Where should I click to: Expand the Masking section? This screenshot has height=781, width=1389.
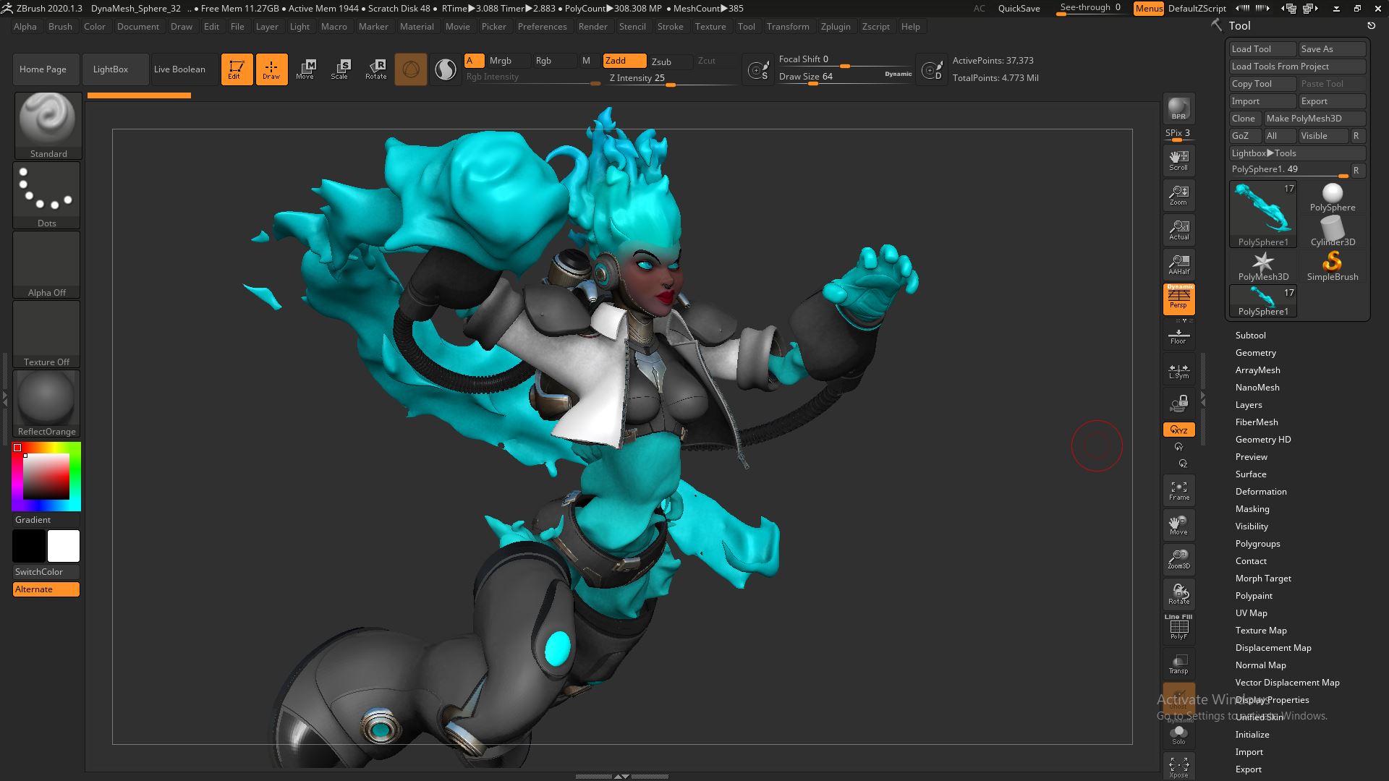point(1252,509)
